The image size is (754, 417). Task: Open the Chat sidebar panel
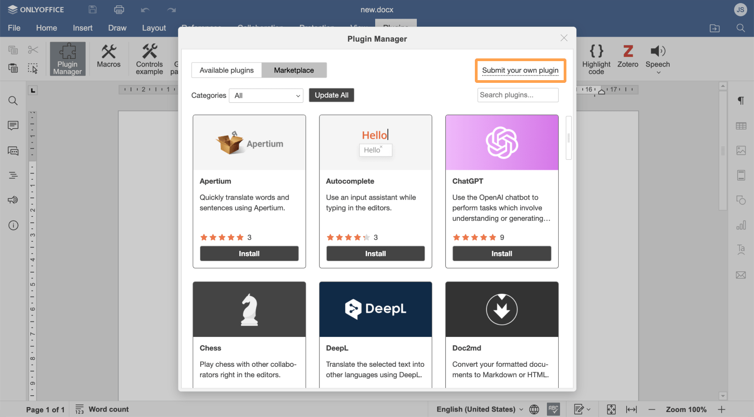pos(13,151)
